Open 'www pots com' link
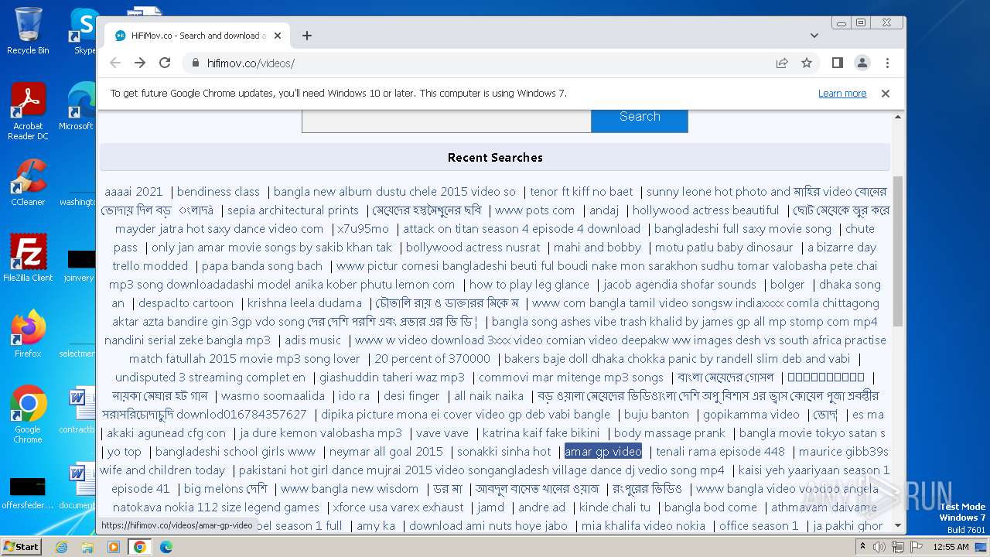Viewport: 990px width, 557px height. point(535,210)
